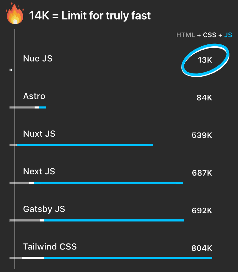238x272 pixels.
Task: Click the blue JS legend label
Action: [228, 35]
